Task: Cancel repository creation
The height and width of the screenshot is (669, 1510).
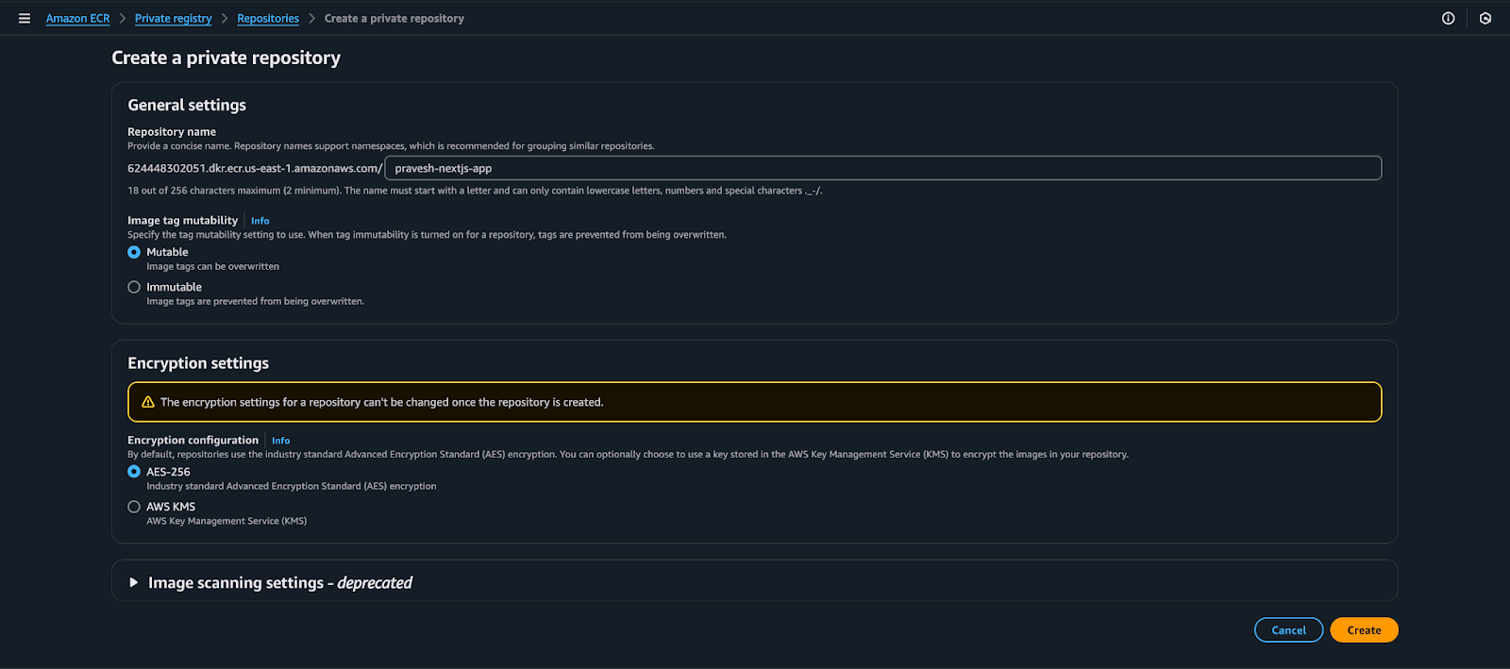Action: pos(1288,630)
